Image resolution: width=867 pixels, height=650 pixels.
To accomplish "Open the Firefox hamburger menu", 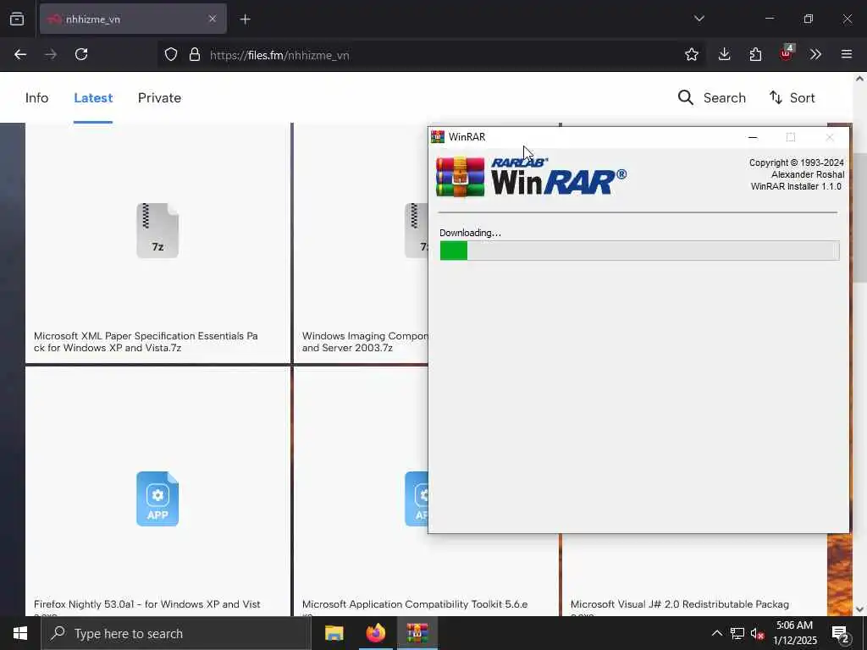I will tap(846, 54).
